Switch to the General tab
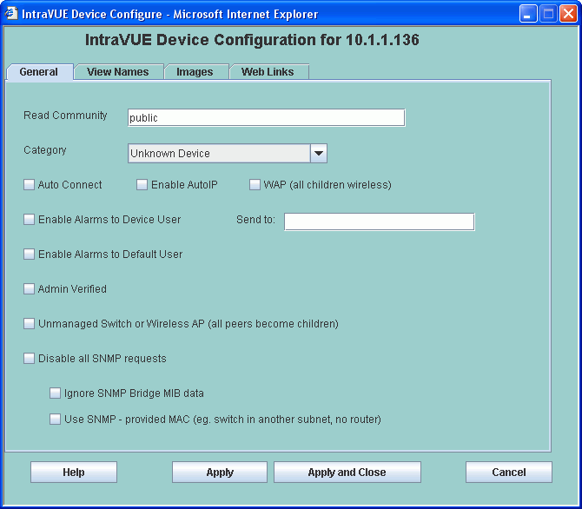Screen dimensions: 582x509 (39, 71)
